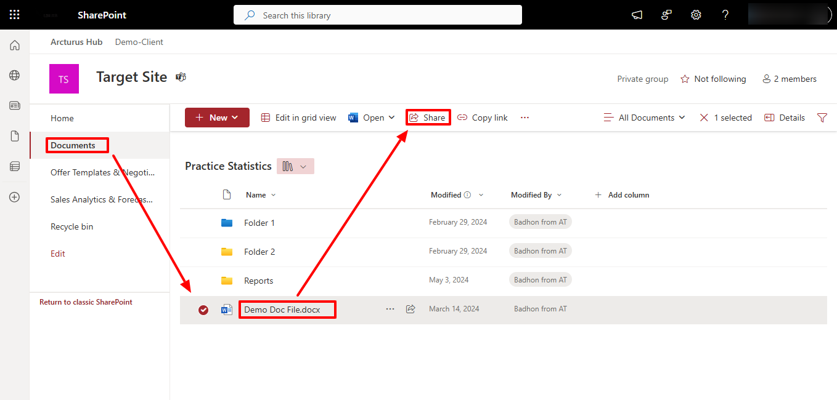This screenshot has width=837, height=400.
Task: Click the Share button in toolbar
Action: coord(428,118)
